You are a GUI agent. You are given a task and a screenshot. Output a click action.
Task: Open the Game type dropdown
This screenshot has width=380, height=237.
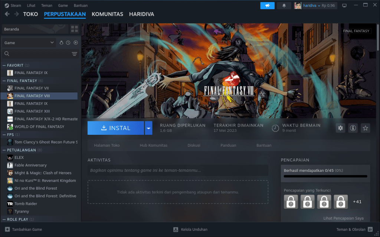coord(29,43)
